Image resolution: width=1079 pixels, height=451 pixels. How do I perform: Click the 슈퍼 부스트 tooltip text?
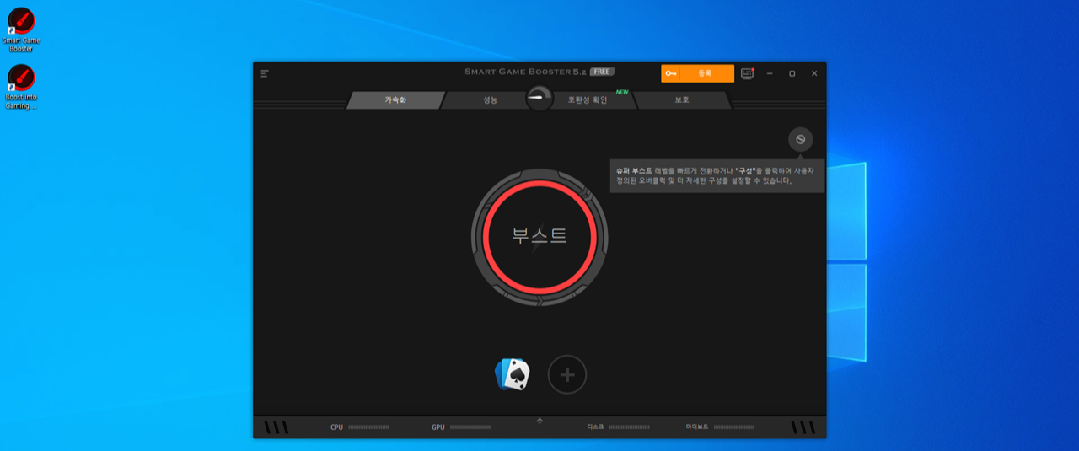coord(717,175)
